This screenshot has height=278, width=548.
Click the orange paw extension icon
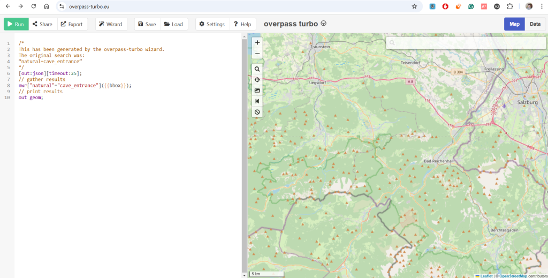pos(458,6)
